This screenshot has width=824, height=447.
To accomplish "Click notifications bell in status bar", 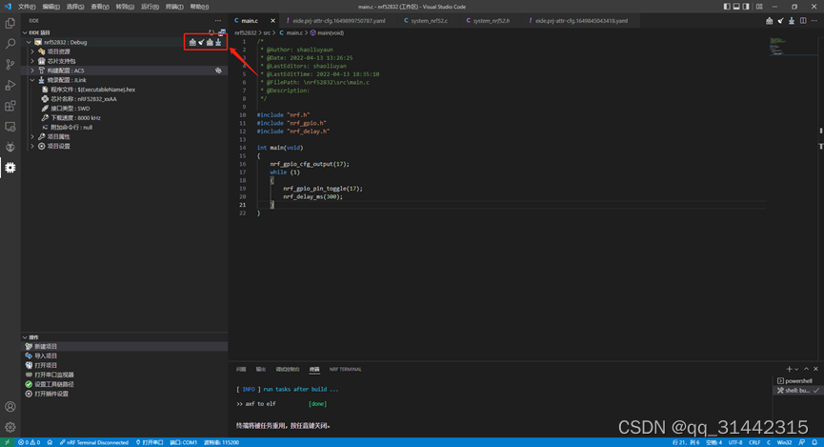I will click(814, 442).
